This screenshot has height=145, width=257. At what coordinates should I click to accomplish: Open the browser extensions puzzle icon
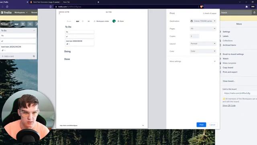click(247, 7)
